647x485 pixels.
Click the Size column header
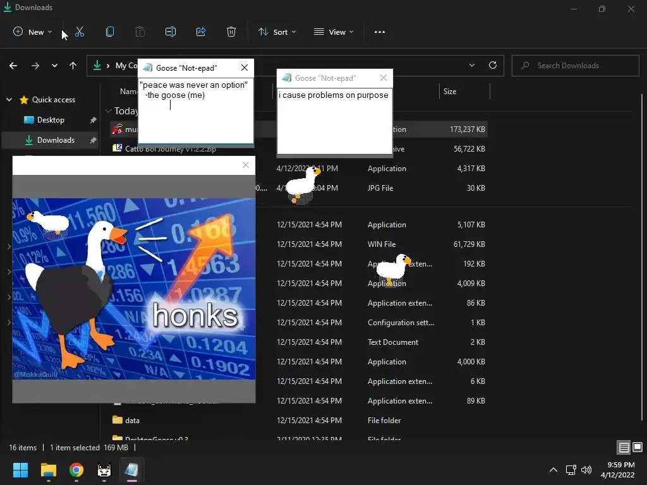click(450, 92)
